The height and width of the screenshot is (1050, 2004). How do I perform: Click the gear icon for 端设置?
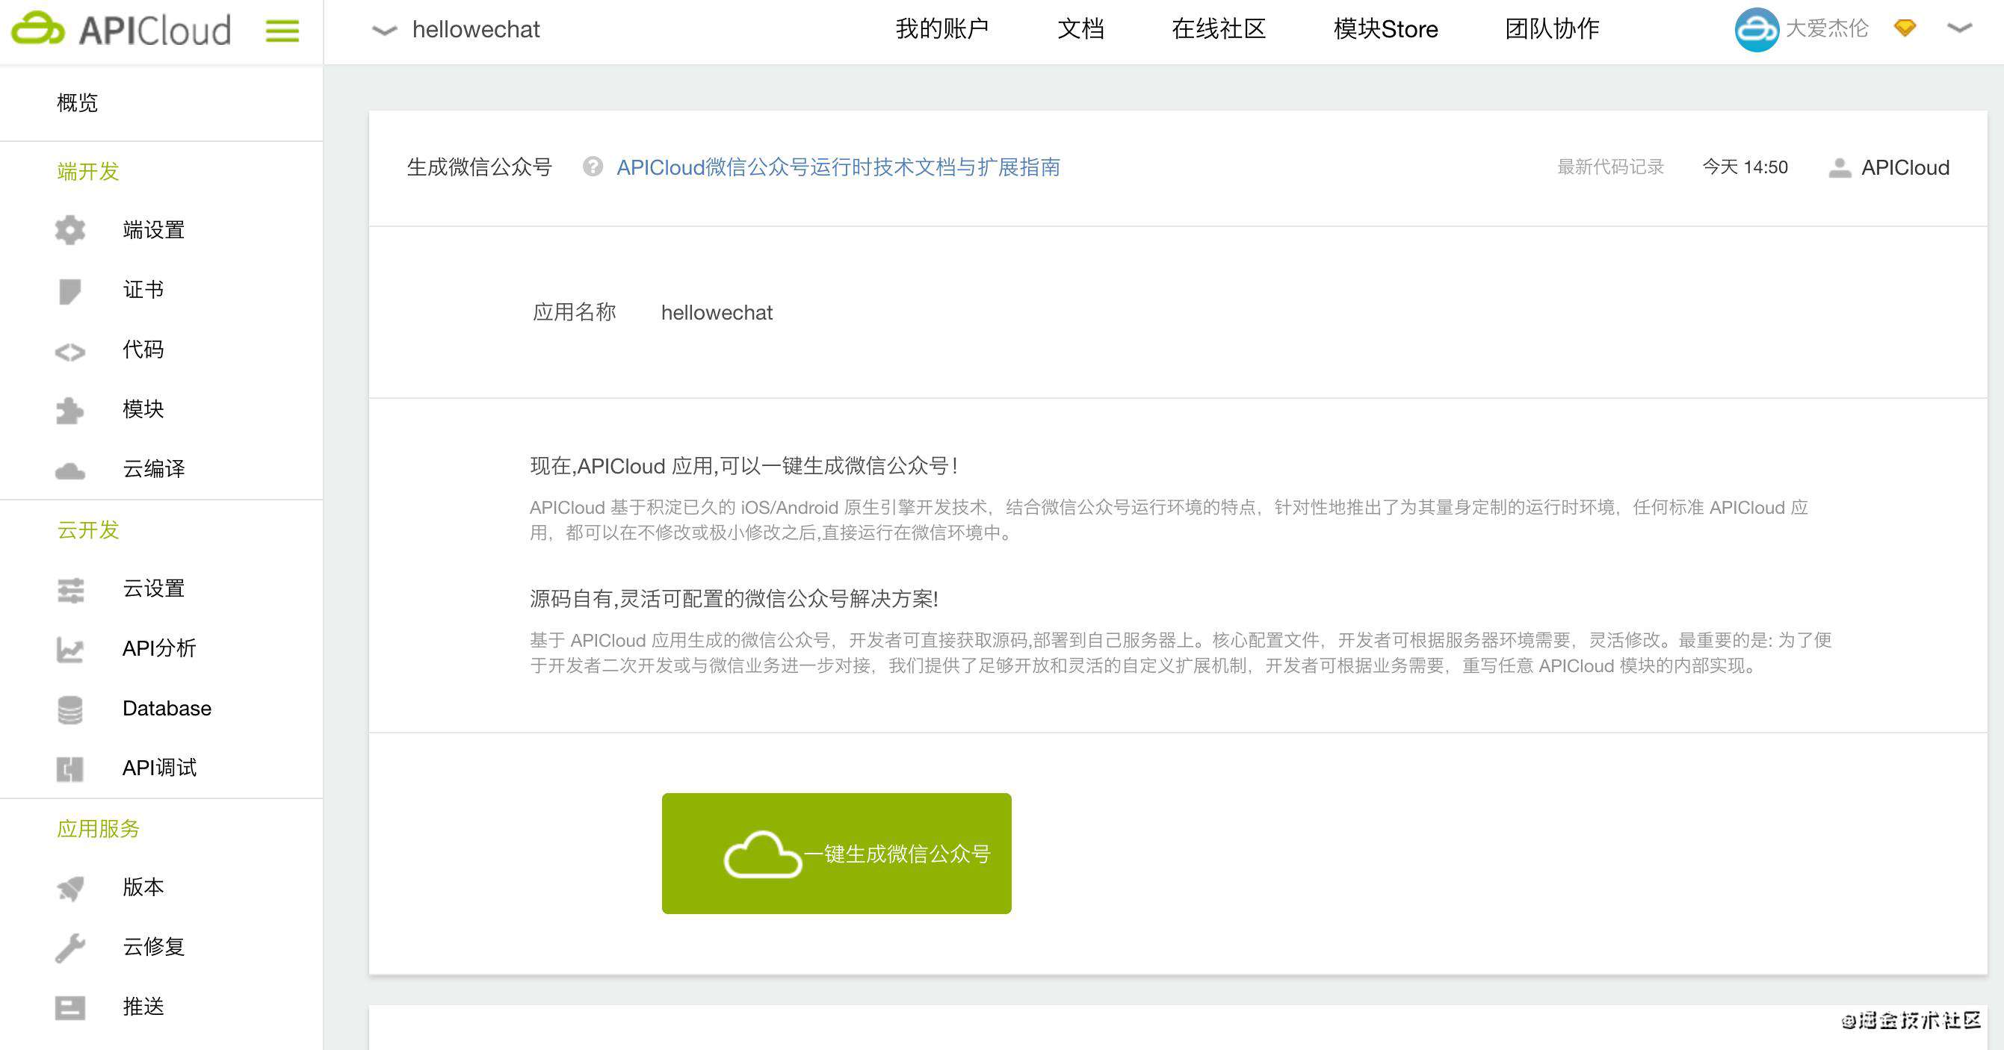click(70, 230)
